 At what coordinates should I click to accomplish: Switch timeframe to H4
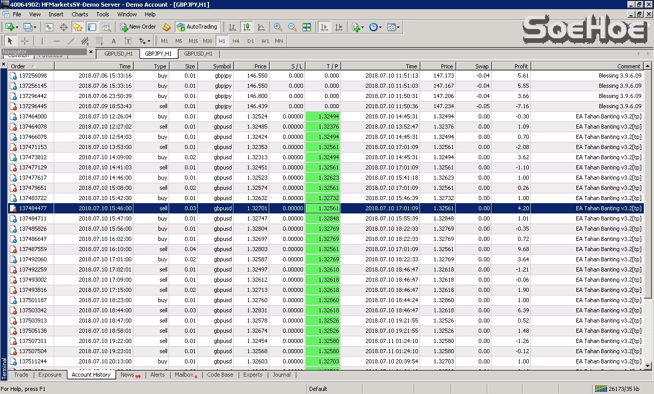coord(236,41)
